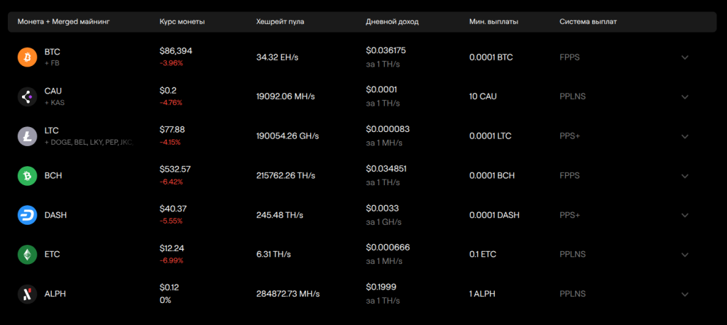Click the green Bitcoin Cash BCH icon
The image size is (727, 325).
(x=27, y=176)
